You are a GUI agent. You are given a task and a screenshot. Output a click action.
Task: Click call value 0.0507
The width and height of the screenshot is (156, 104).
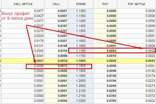62,11
